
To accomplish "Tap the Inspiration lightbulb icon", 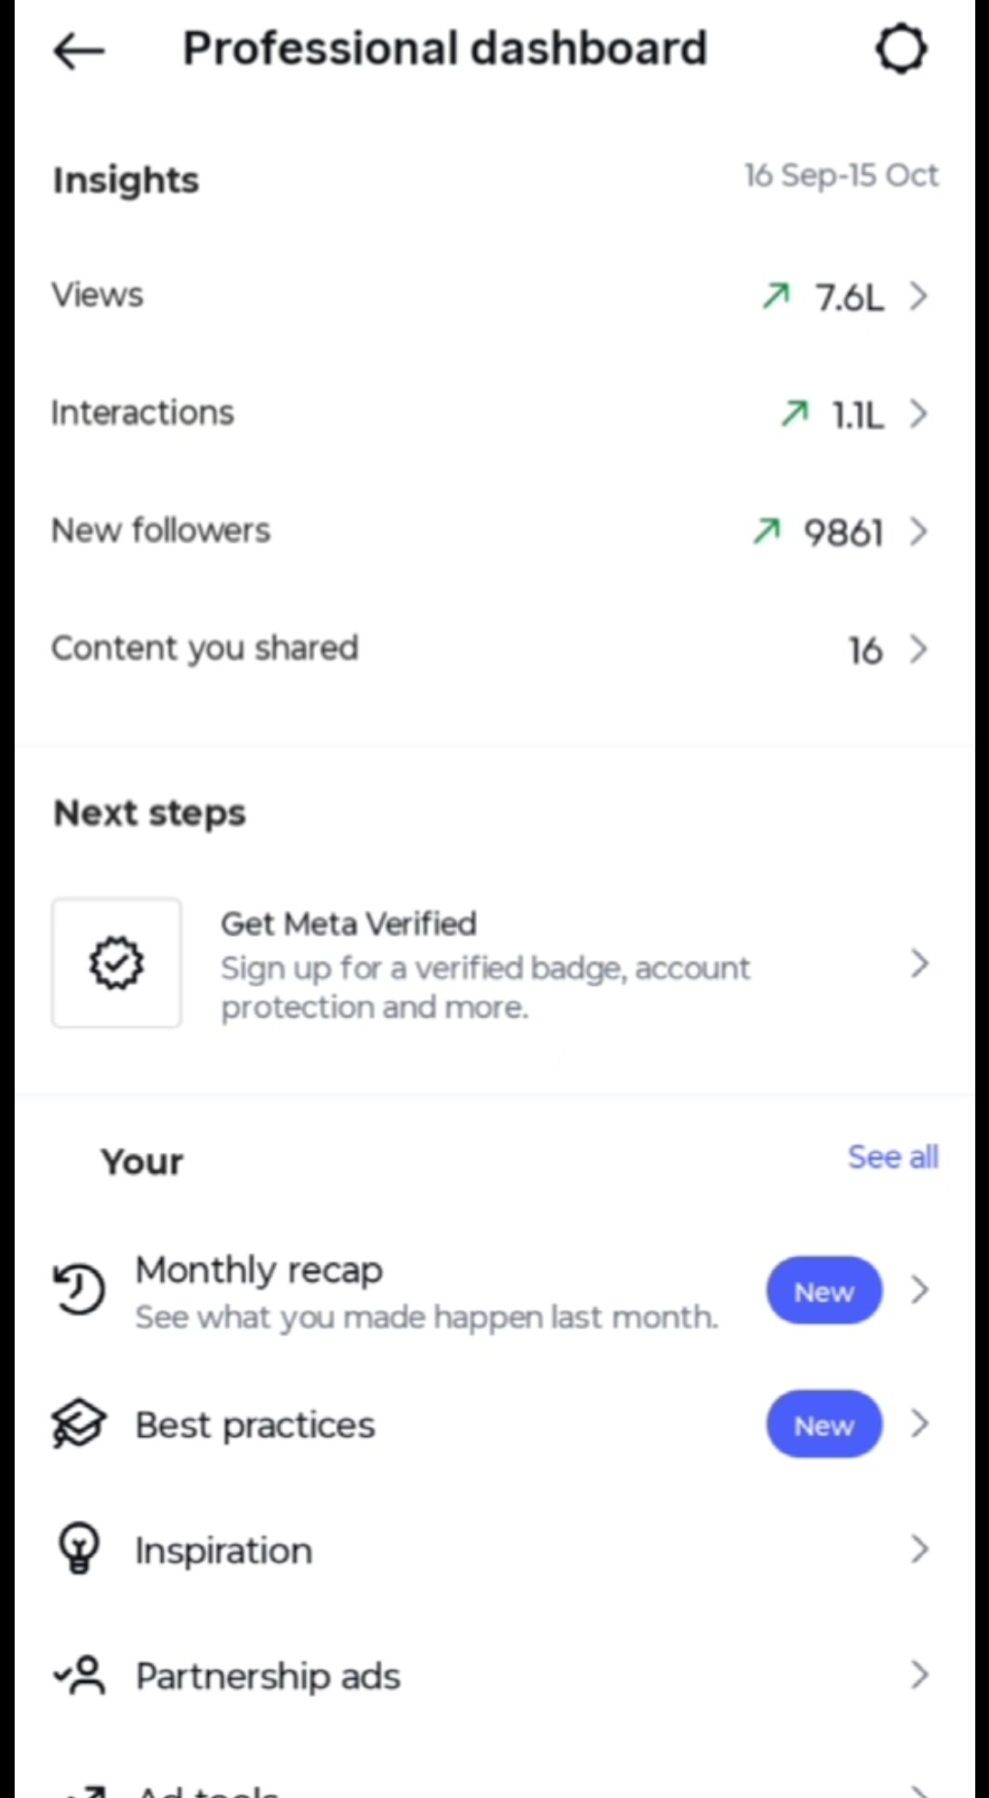I will click(x=79, y=1549).
